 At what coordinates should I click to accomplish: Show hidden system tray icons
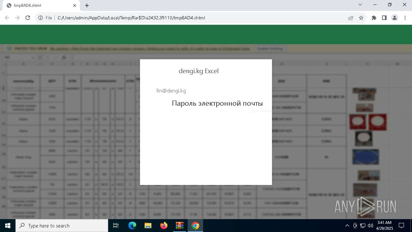347,226
